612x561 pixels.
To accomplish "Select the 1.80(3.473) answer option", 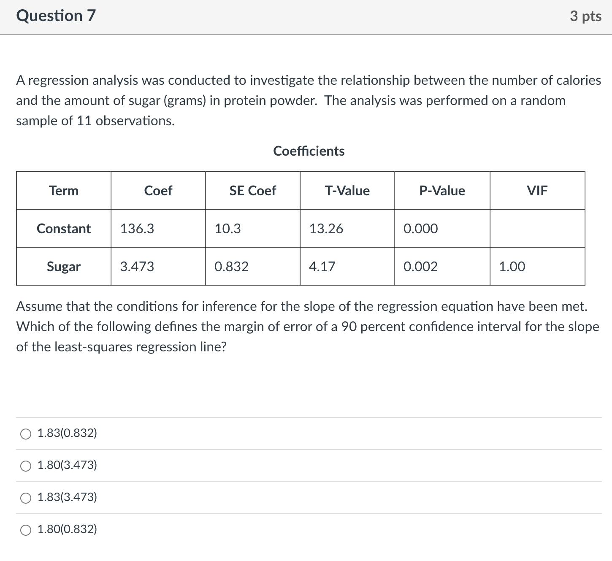I will 25,466.
